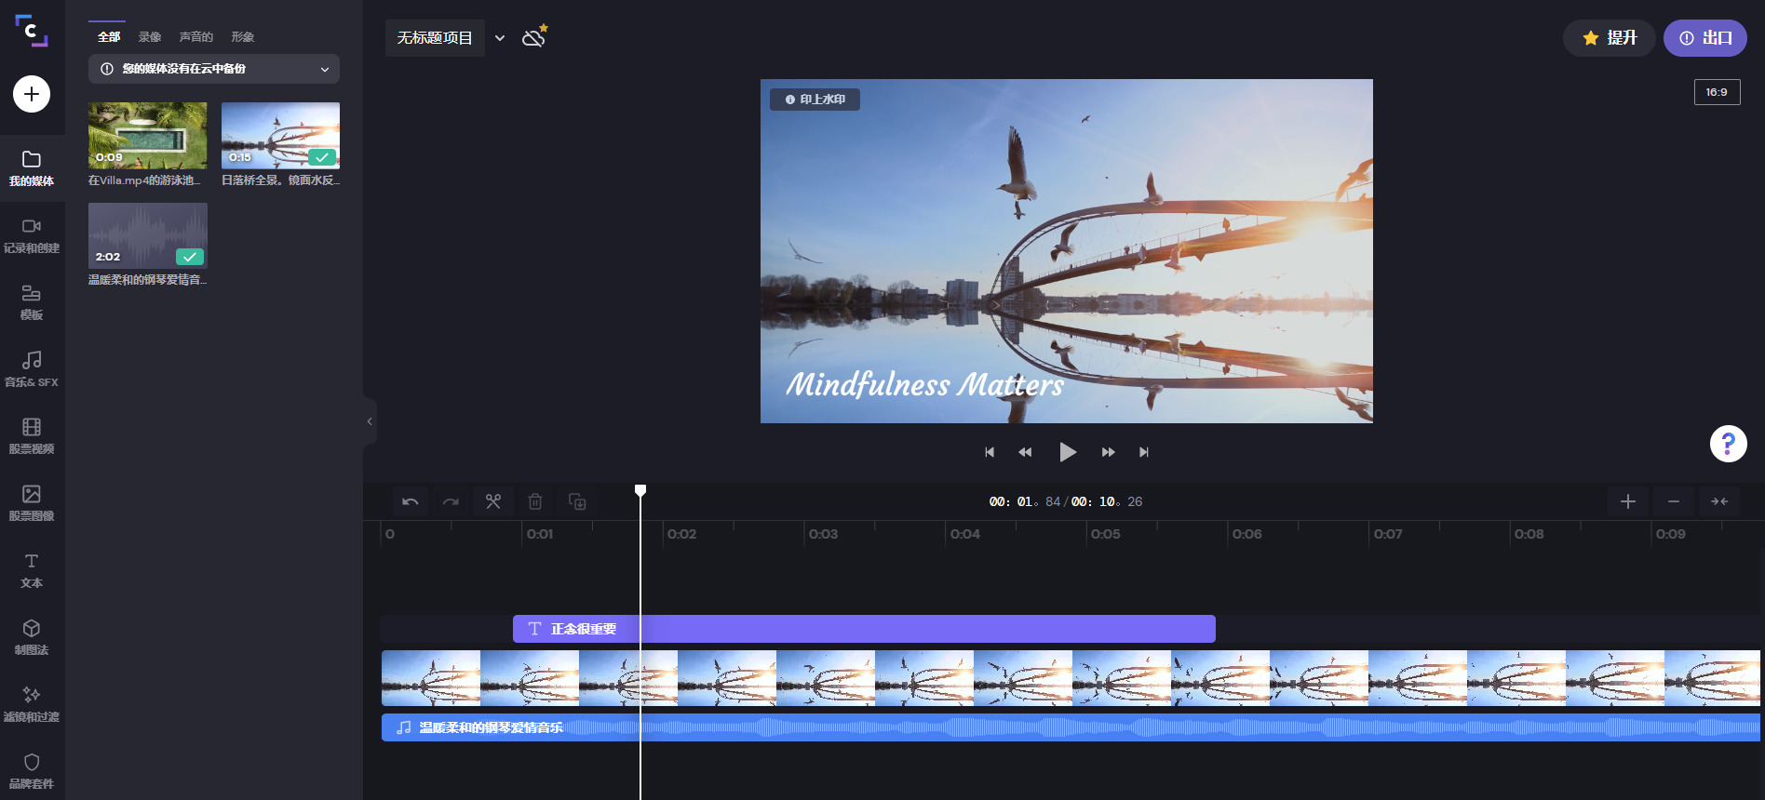Skip to the start of the video
This screenshot has height=800, width=1765.
pyautogui.click(x=990, y=452)
